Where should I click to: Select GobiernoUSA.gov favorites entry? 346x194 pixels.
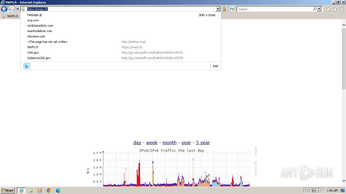click(121, 58)
